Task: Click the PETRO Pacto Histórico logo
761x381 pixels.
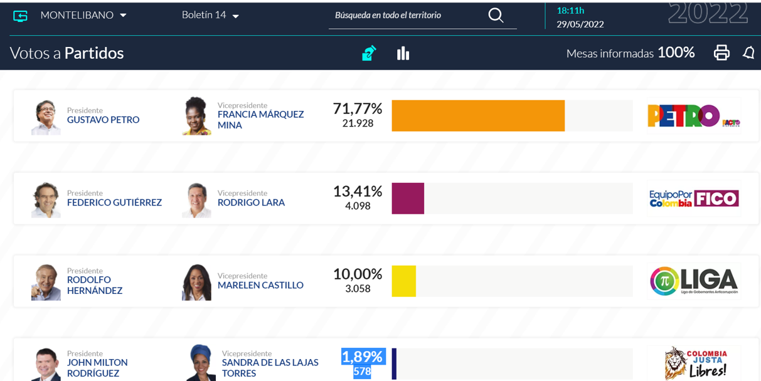Action: click(693, 116)
